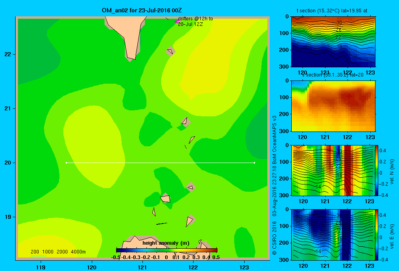The width and height of the screenshot is (399, 271).
Task: Click the 'drifters @12h to' label
Action: pos(196,19)
